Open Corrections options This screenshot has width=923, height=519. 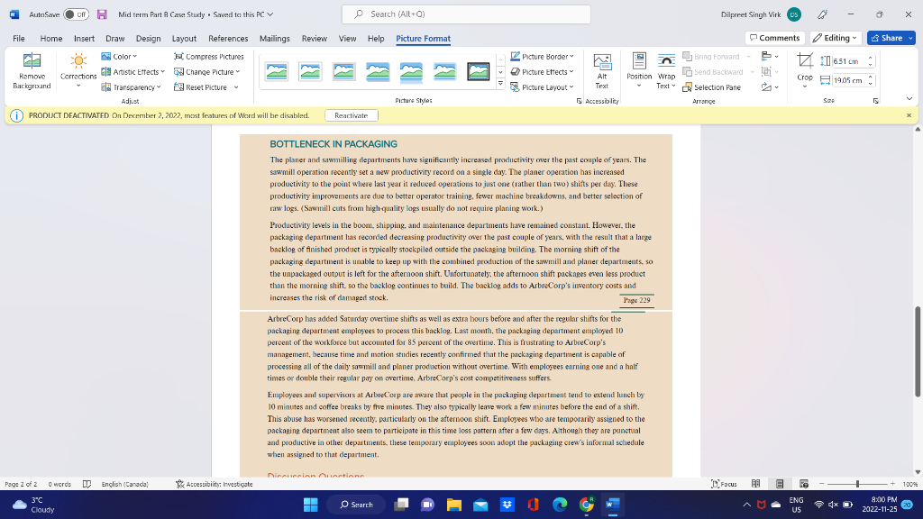tap(78, 71)
